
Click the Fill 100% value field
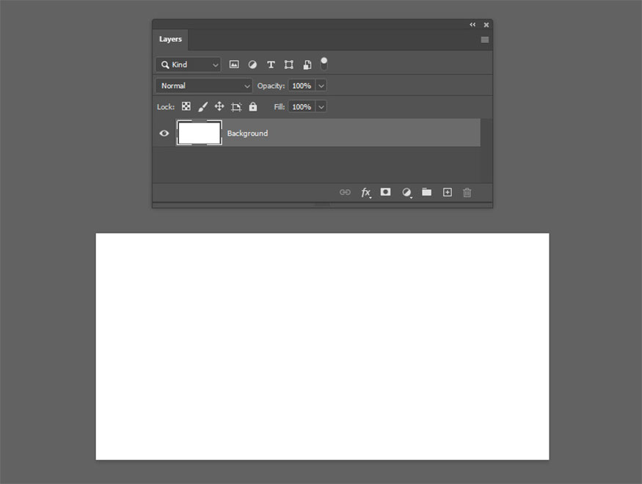[302, 107]
